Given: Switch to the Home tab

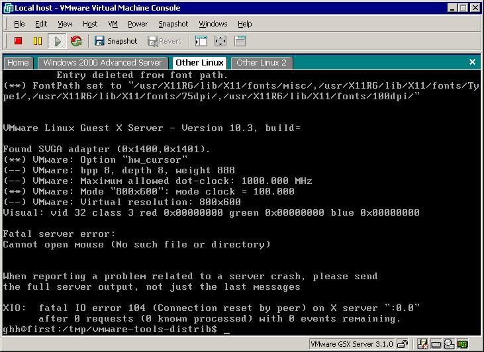Looking at the screenshot, I should pos(18,63).
